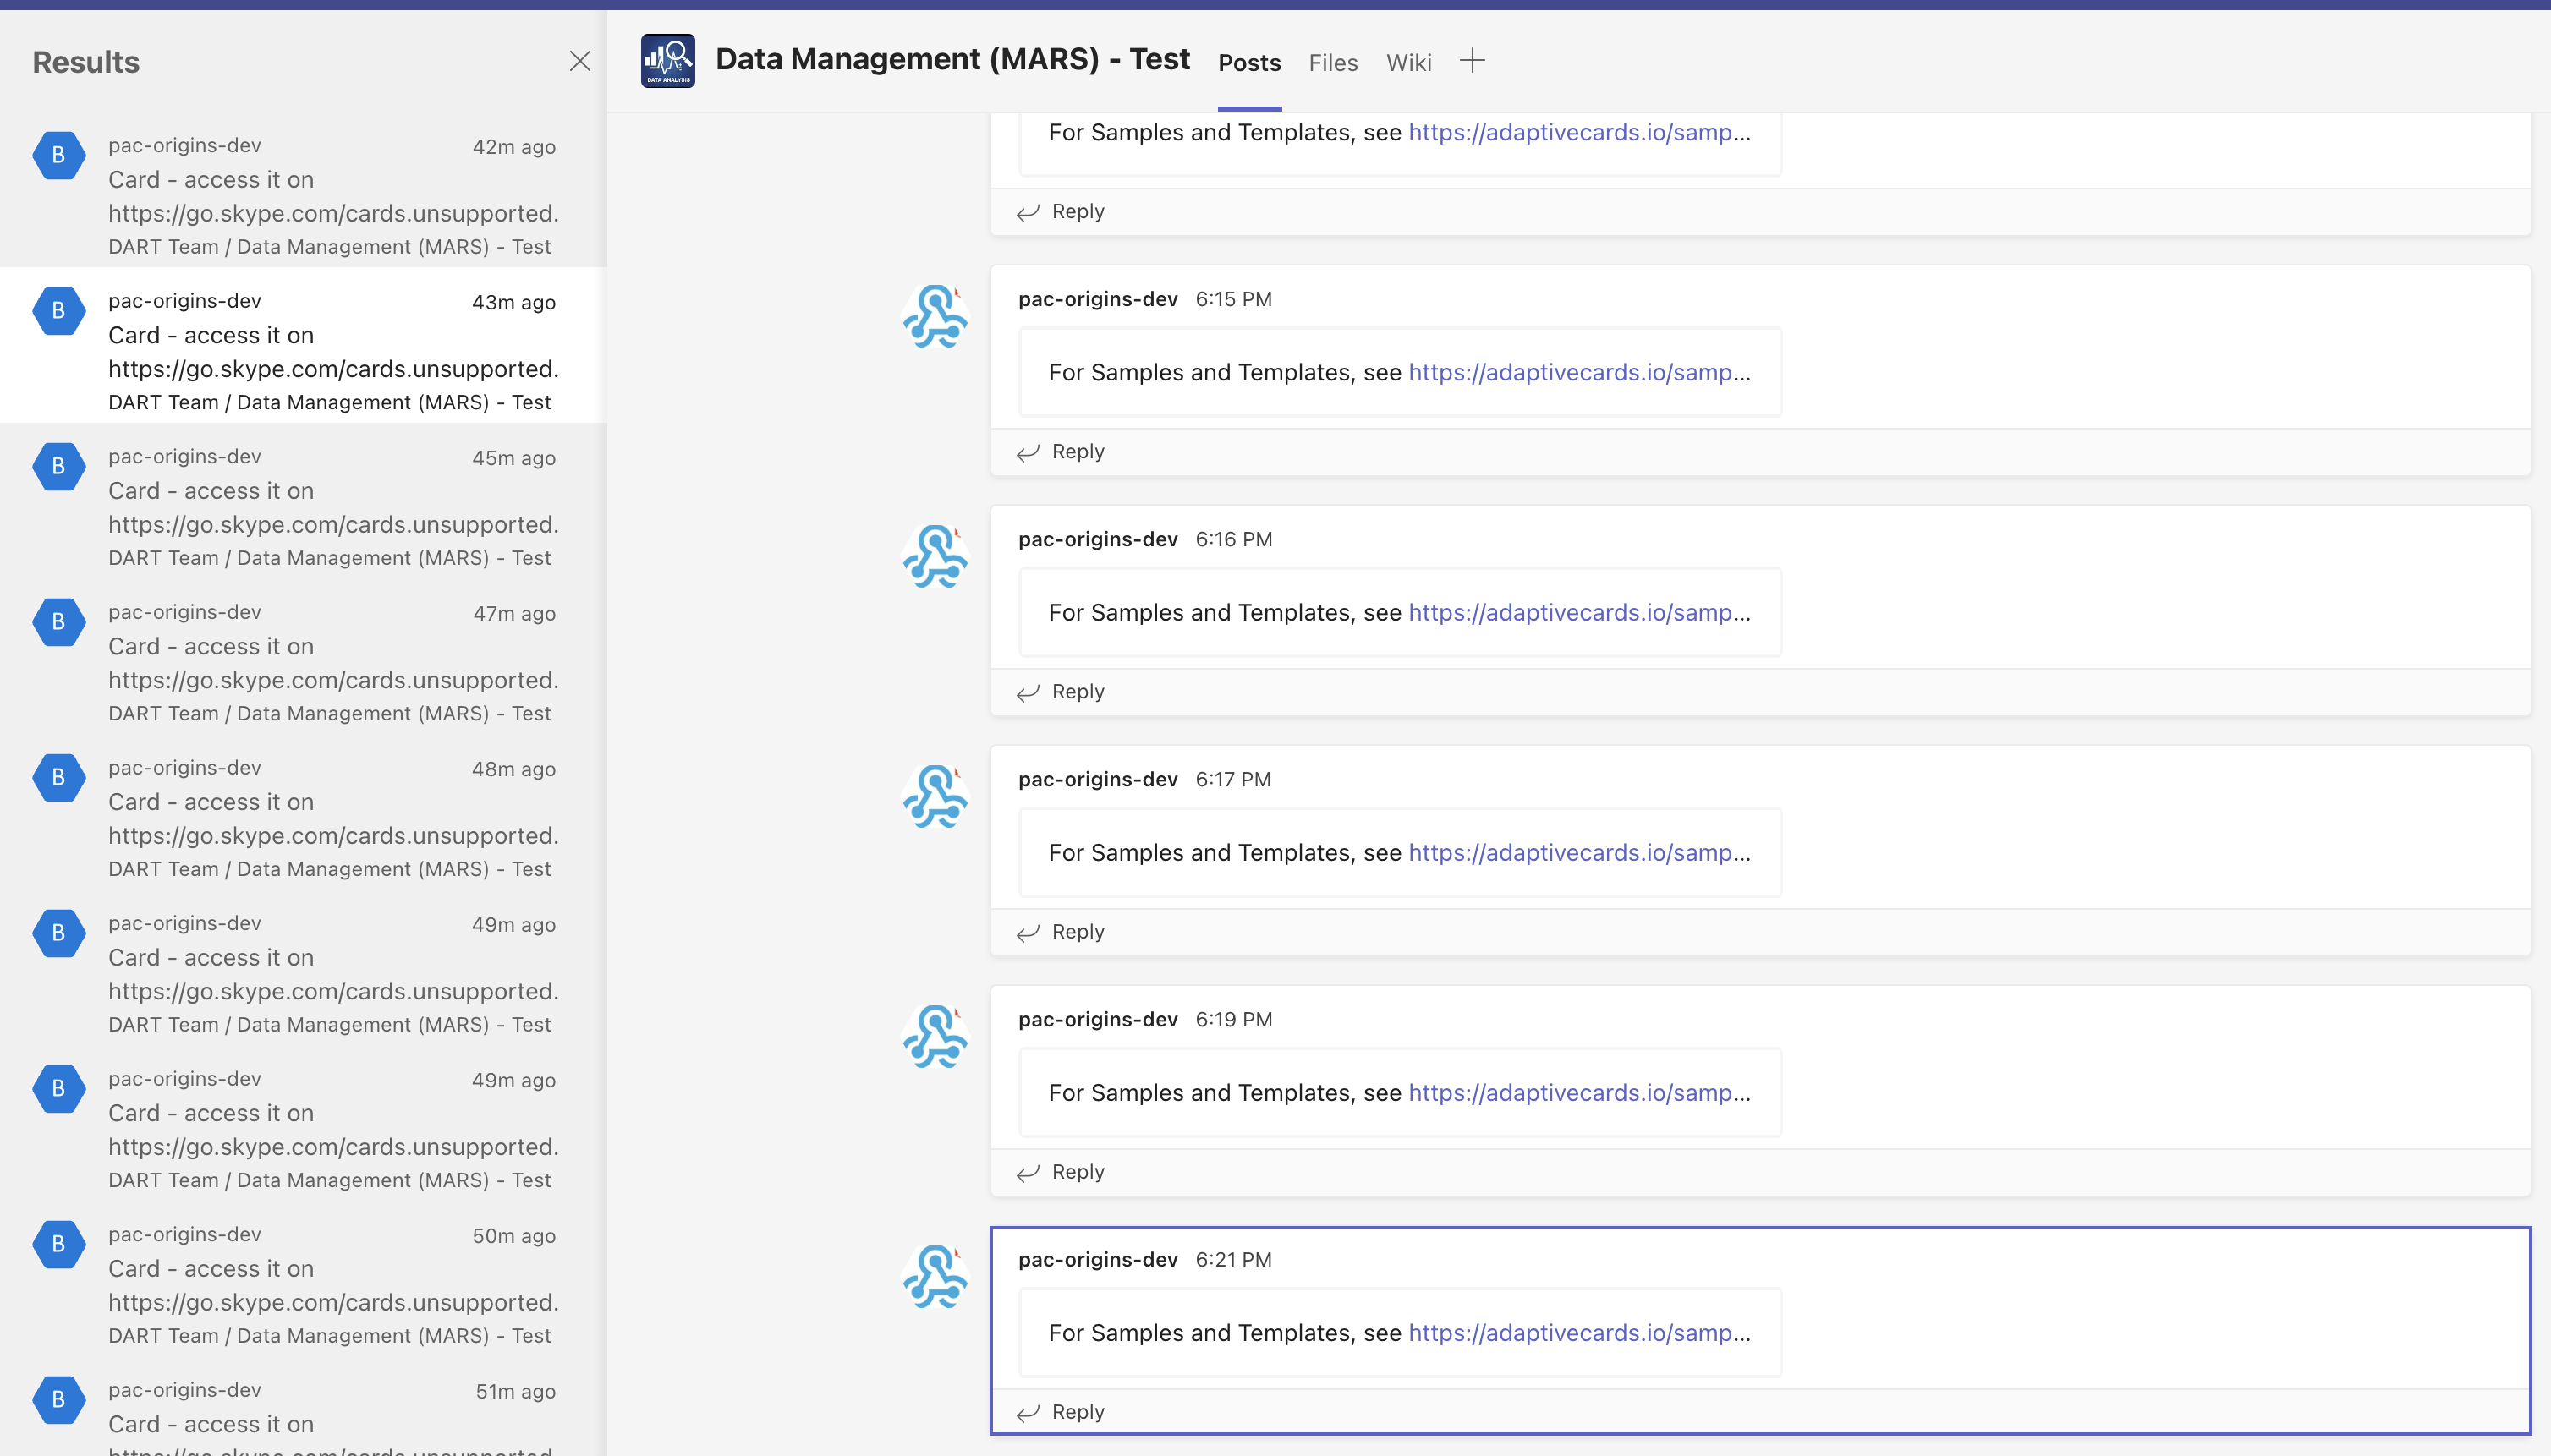Open the search result from 45m ago
Image resolution: width=2551 pixels, height=1456 pixels.
pyautogui.click(x=303, y=501)
